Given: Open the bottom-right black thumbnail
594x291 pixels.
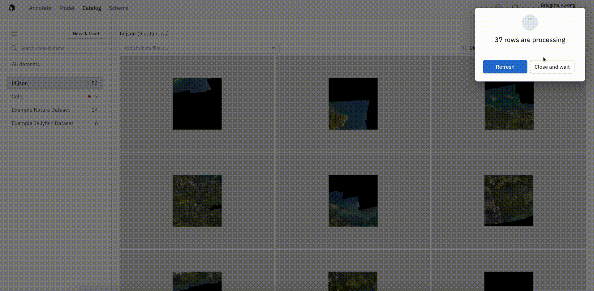Looking at the screenshot, I should 509,281.
